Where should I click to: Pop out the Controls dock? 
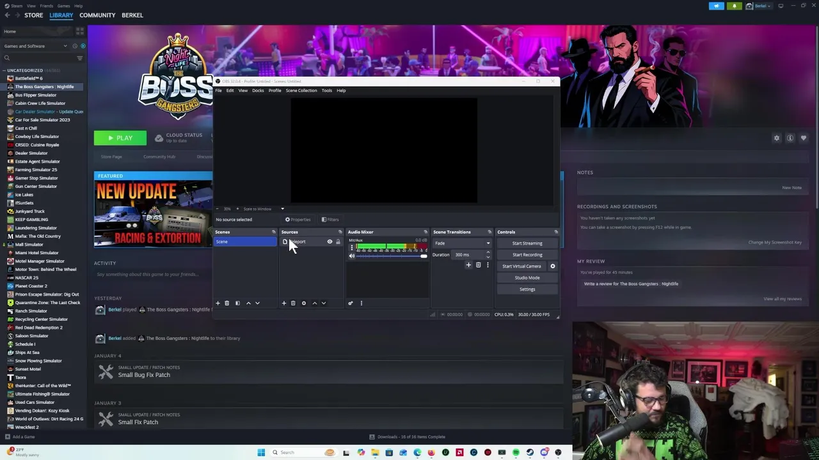click(x=556, y=232)
